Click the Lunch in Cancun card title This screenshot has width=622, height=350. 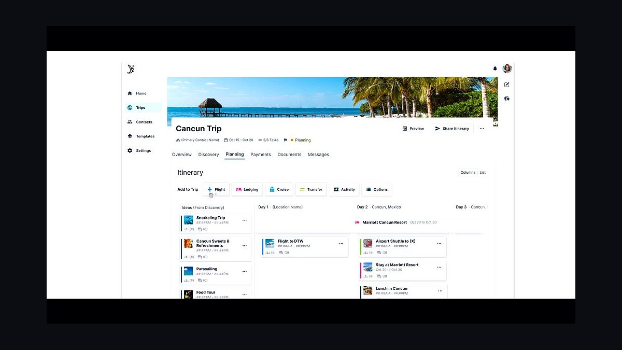(x=391, y=288)
